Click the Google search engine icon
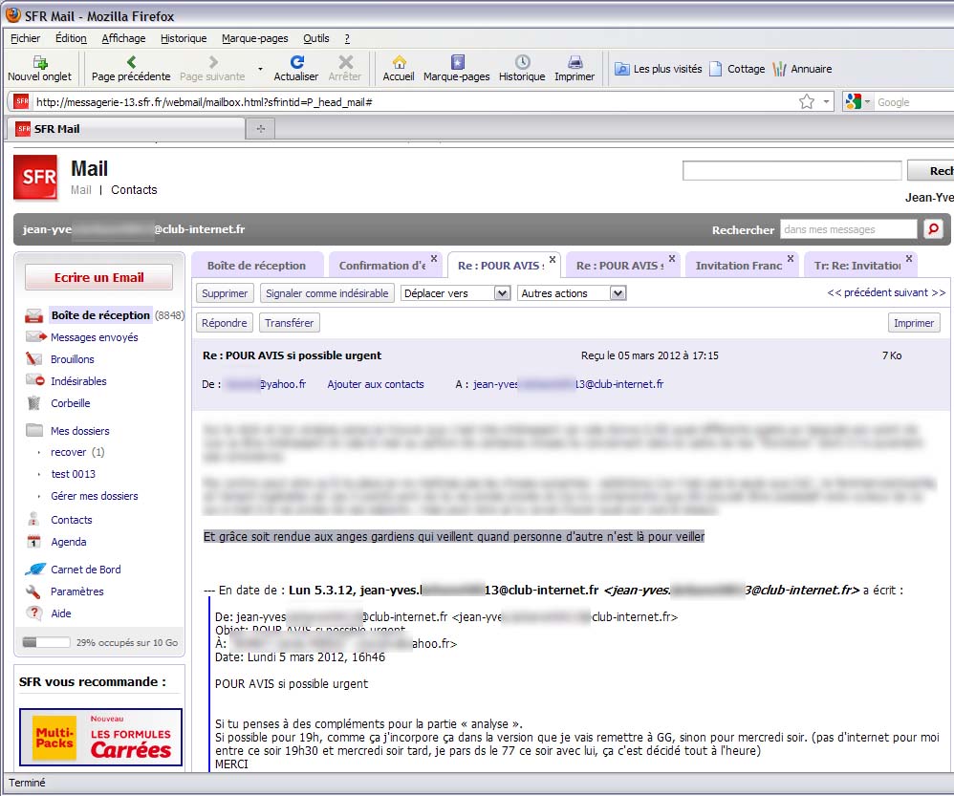Screen dimensions: 954x796 [854, 101]
